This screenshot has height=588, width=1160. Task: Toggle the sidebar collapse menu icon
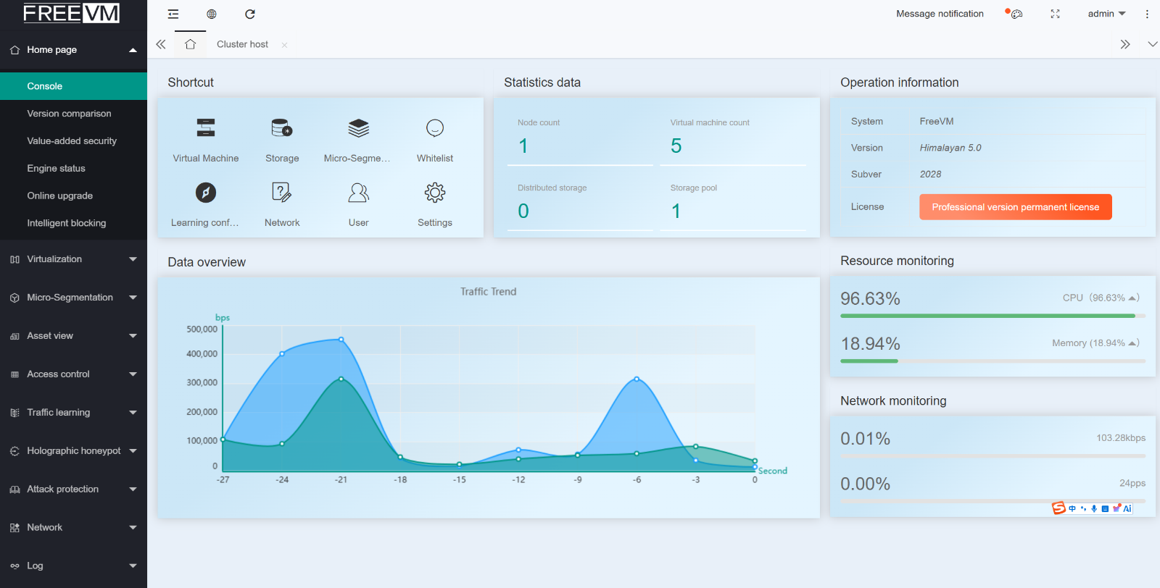(173, 14)
